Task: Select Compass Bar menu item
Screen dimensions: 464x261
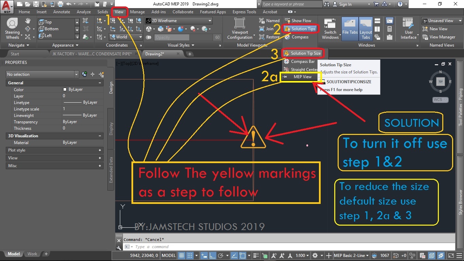Action: pyautogui.click(x=299, y=62)
